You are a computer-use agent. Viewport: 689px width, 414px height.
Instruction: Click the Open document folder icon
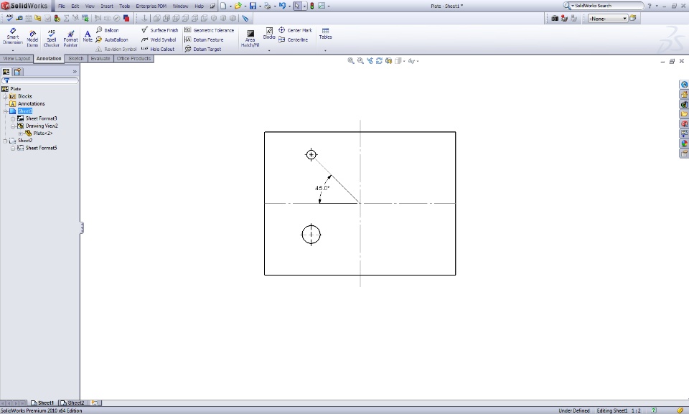[x=238, y=6]
